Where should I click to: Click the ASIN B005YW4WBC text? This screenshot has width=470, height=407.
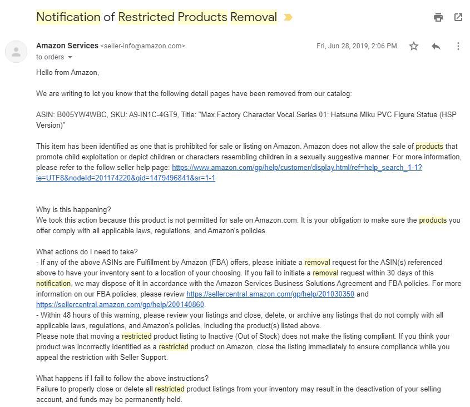click(71, 114)
